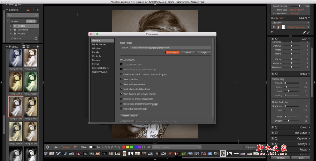316x161 pixels.
Task: Switch to the Windows preferences section
Action: [97, 48]
